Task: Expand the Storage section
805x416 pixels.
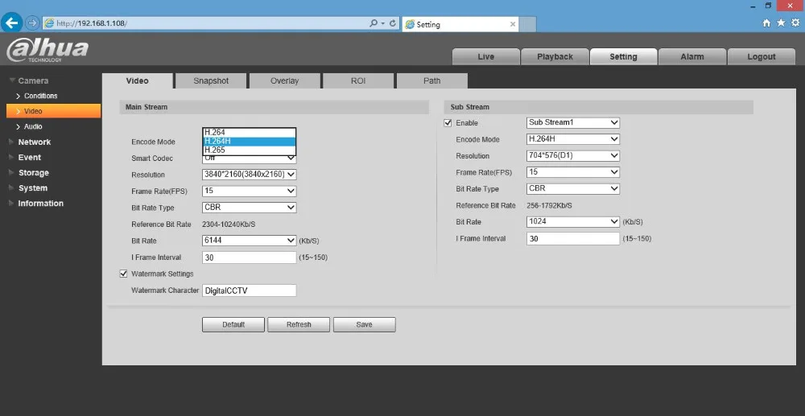Action: (x=33, y=173)
